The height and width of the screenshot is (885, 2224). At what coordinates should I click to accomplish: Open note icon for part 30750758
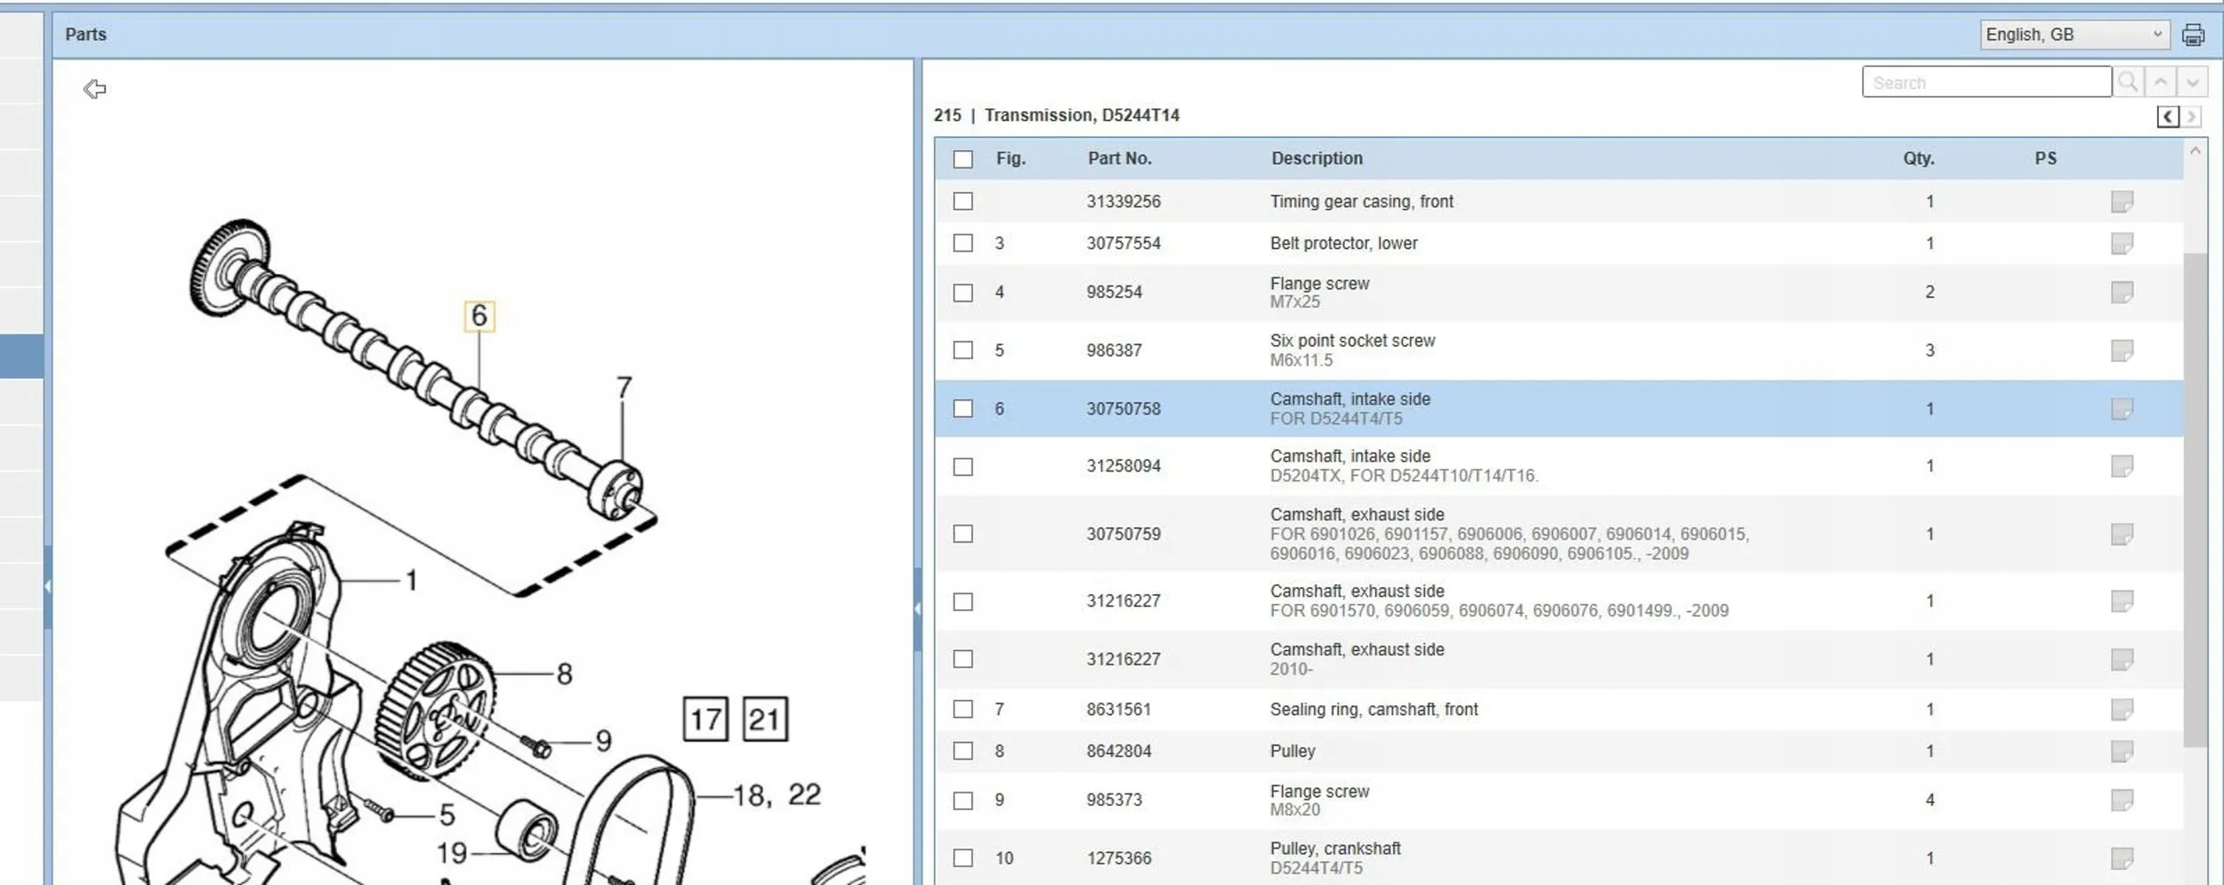2122,409
